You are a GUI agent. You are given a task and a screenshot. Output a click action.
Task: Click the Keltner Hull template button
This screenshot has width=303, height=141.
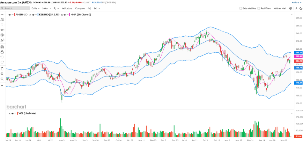pos(280,8)
